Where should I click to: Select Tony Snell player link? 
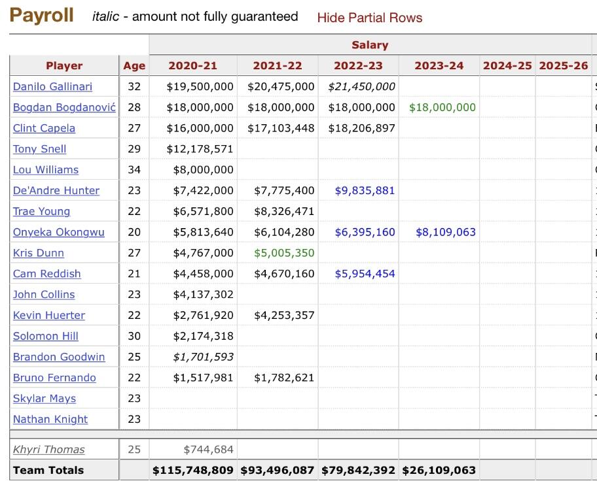click(39, 149)
